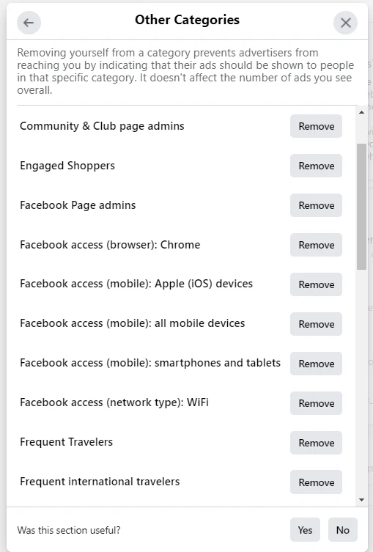The height and width of the screenshot is (552, 373).
Task: Click the scrollbar down arrow
Action: tap(361, 500)
